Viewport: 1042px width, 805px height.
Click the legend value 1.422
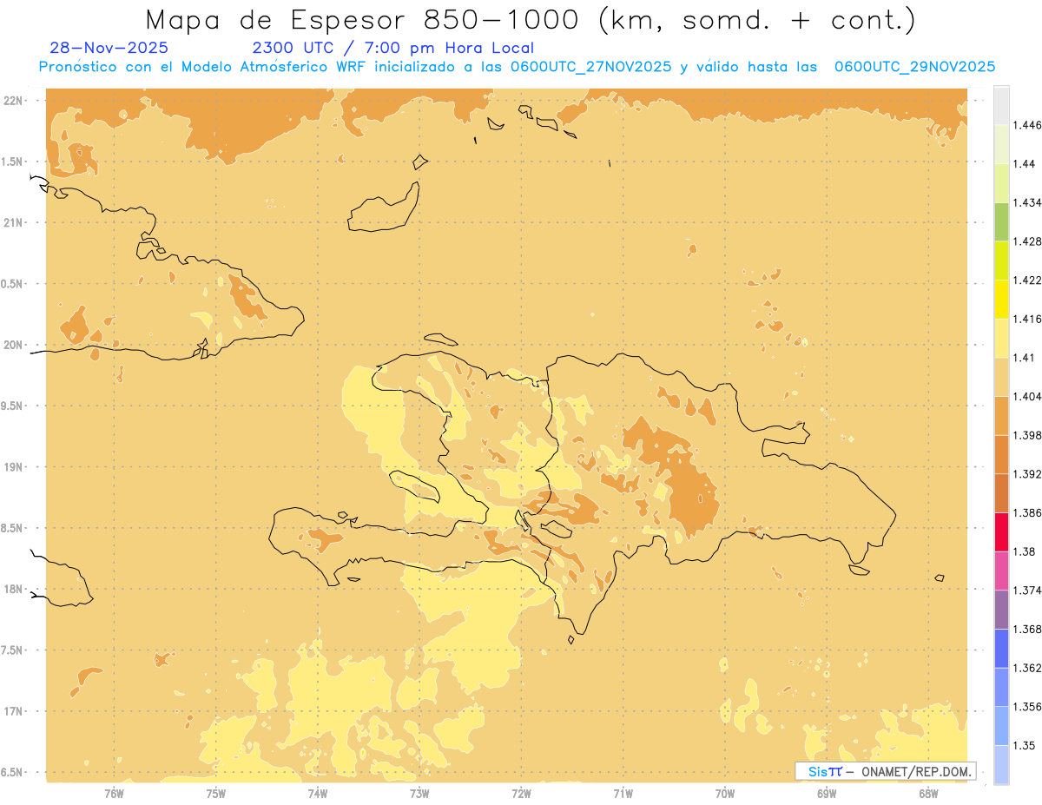pyautogui.click(x=1027, y=280)
